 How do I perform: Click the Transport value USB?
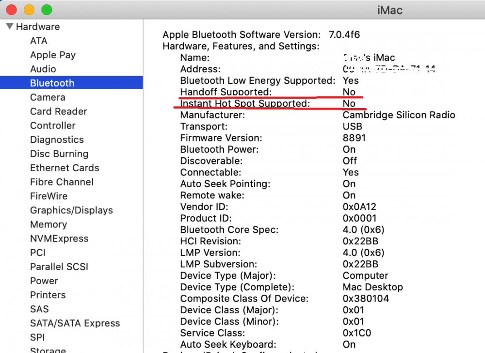point(352,127)
